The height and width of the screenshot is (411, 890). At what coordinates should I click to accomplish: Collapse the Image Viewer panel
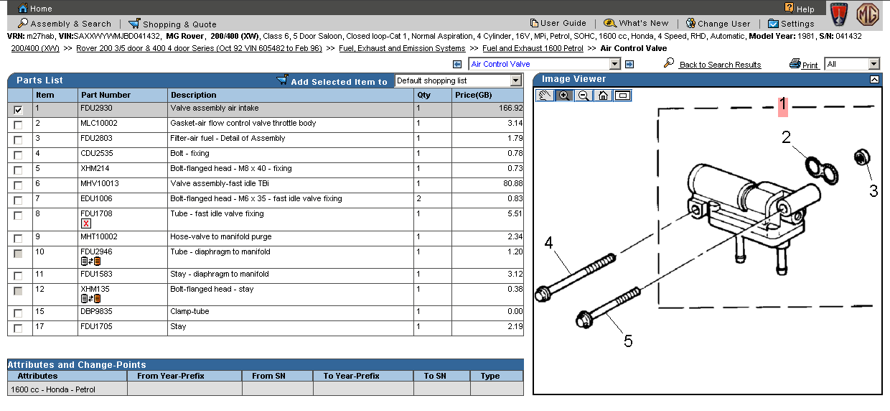tap(873, 80)
